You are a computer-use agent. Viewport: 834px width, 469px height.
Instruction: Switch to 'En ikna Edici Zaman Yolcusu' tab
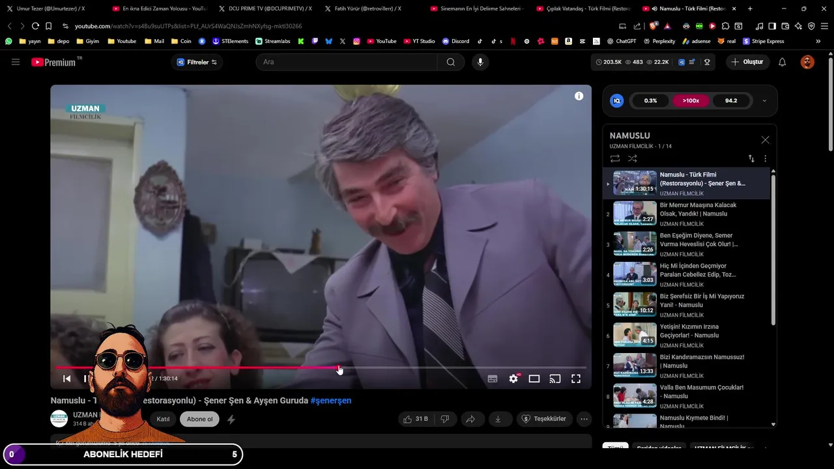[160, 8]
